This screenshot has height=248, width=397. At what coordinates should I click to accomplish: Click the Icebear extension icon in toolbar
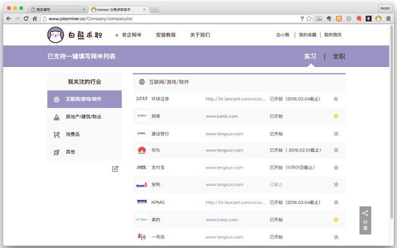tap(378, 19)
